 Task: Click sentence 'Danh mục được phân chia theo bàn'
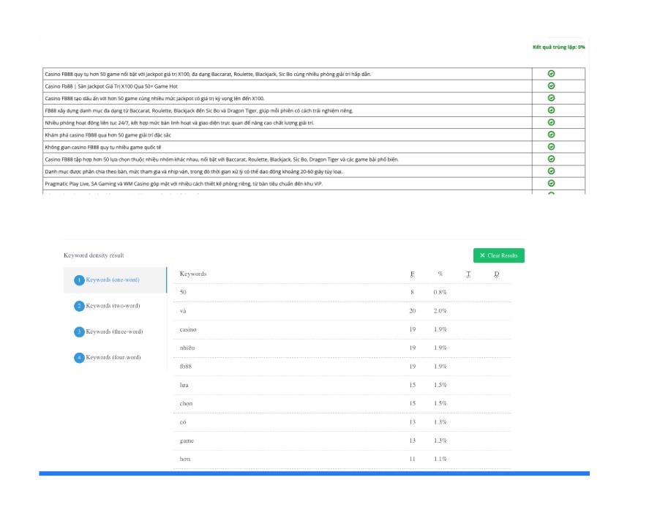(x=194, y=172)
